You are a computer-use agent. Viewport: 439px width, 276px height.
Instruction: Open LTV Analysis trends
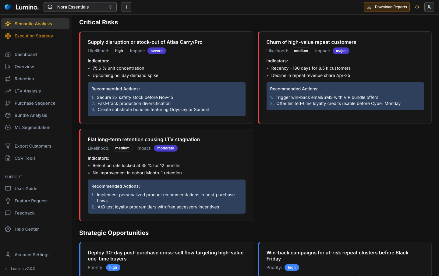coord(27,91)
